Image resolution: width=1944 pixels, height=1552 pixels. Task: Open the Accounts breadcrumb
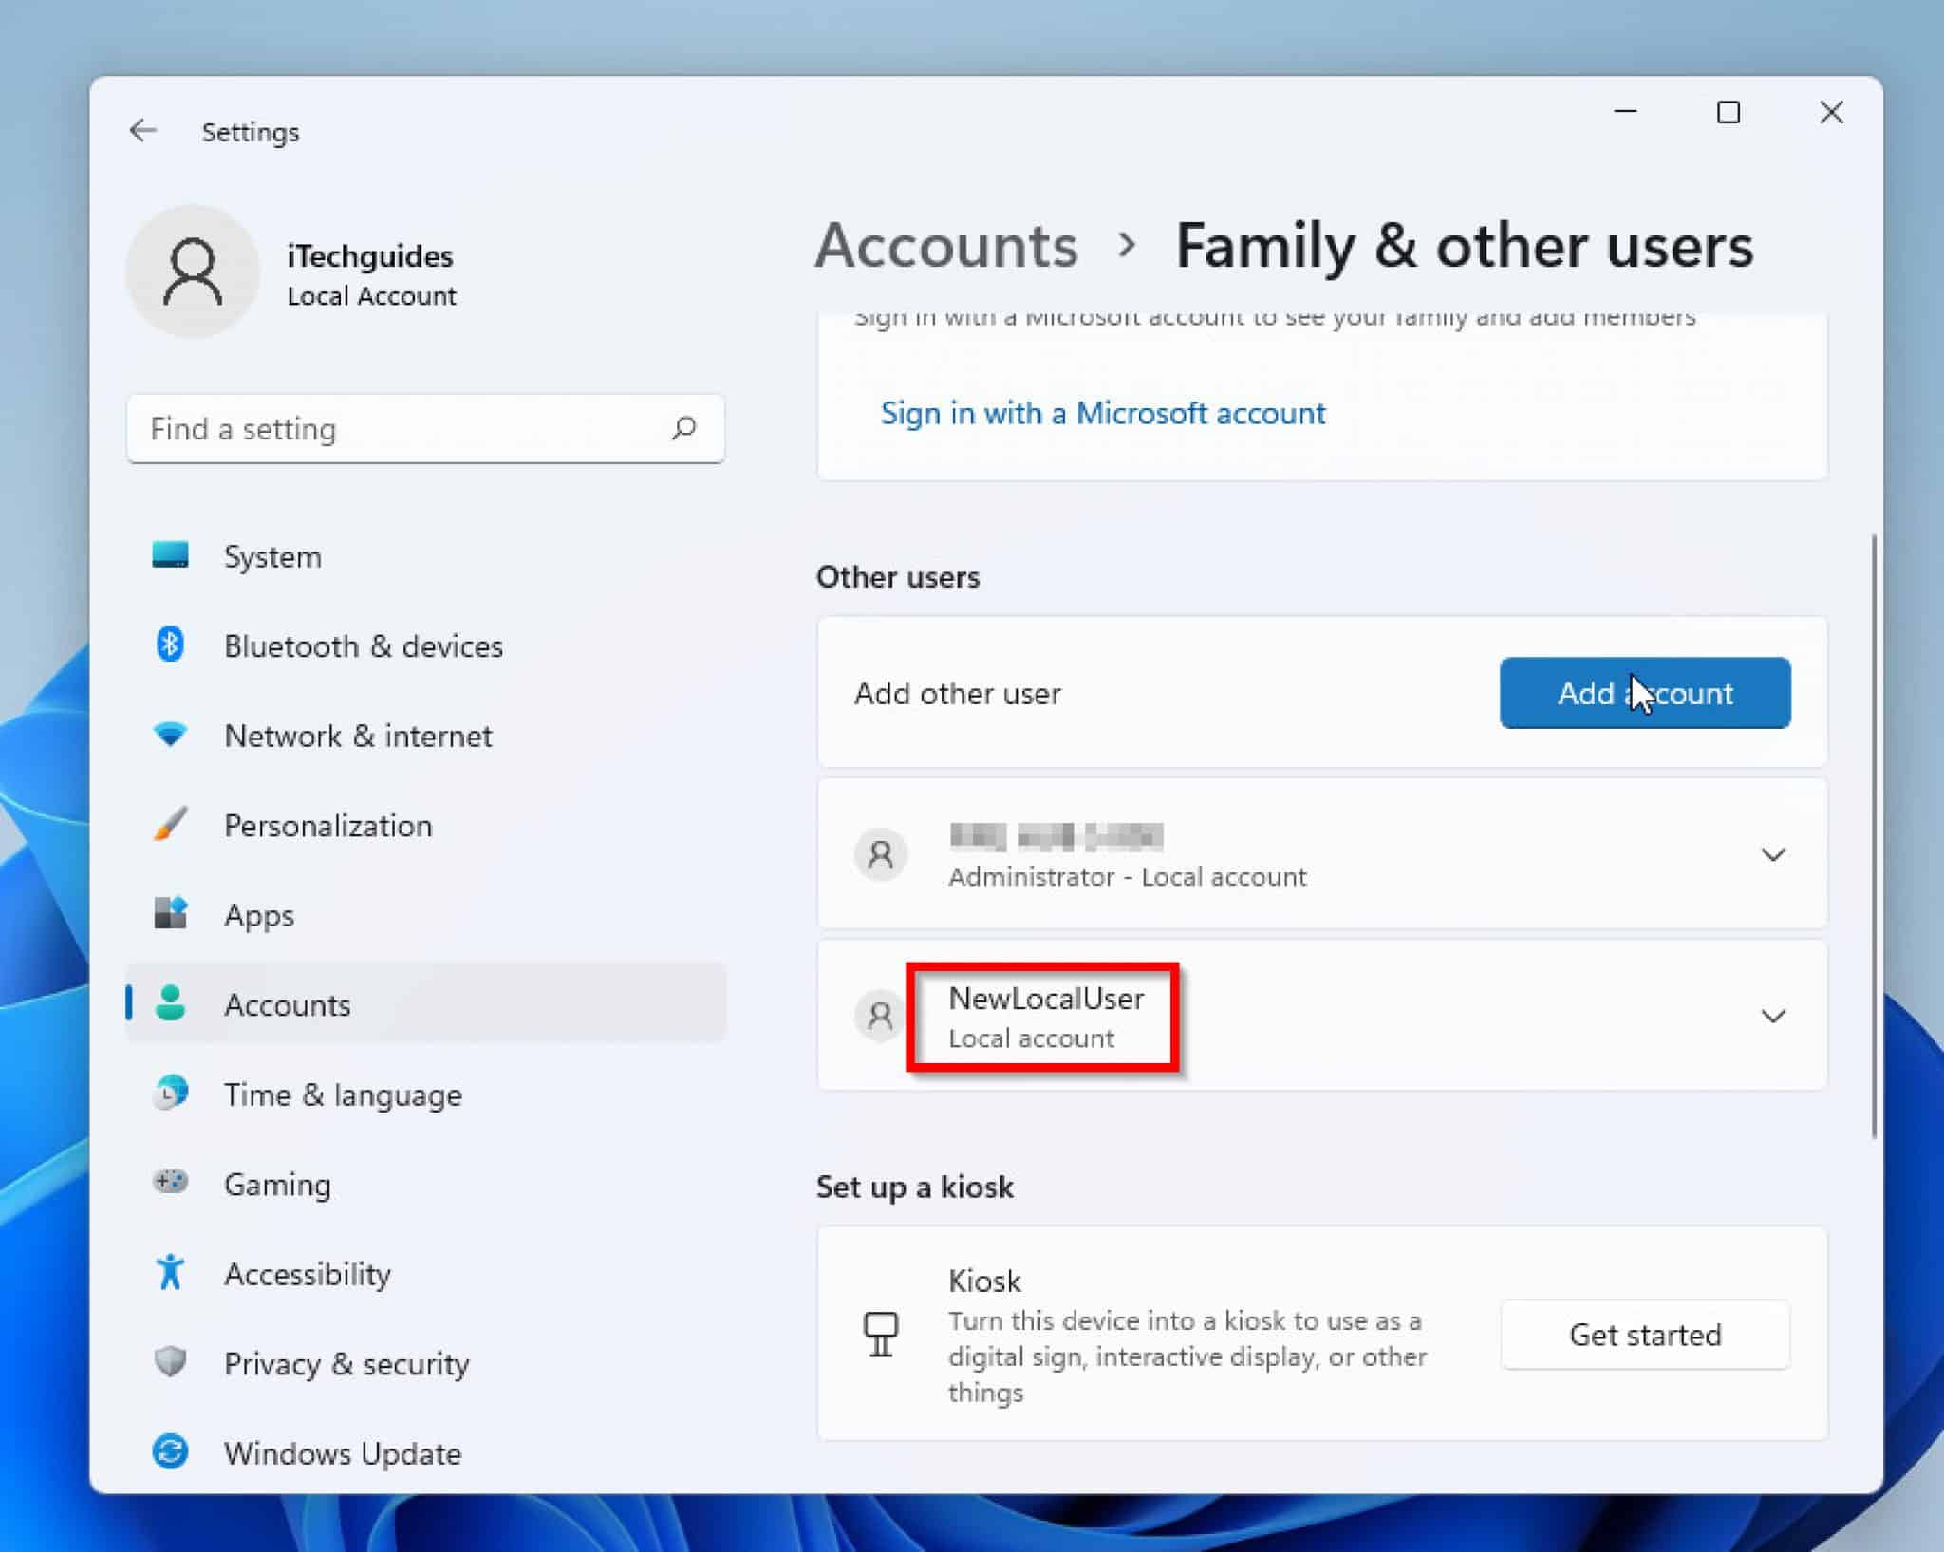tap(945, 246)
